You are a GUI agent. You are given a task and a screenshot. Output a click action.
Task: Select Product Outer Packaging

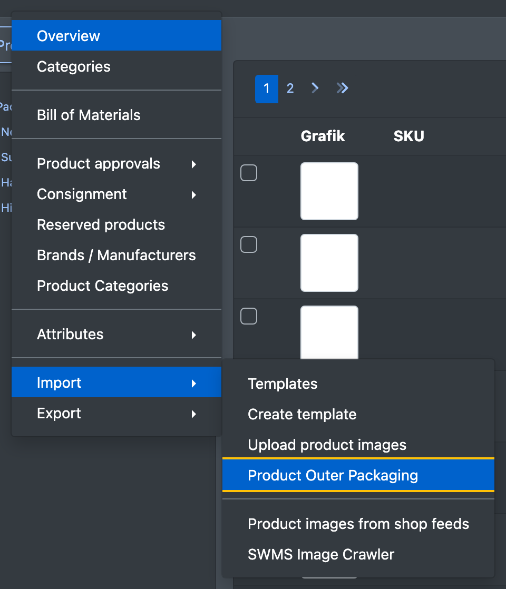click(x=358, y=475)
